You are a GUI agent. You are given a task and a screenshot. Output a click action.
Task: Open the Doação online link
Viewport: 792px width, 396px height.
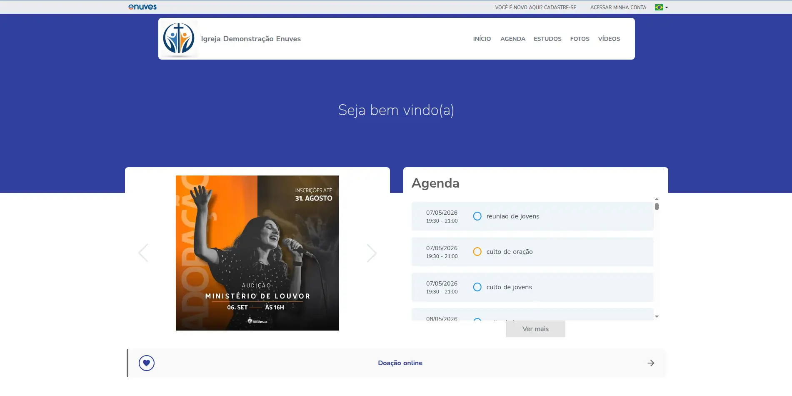tap(400, 363)
